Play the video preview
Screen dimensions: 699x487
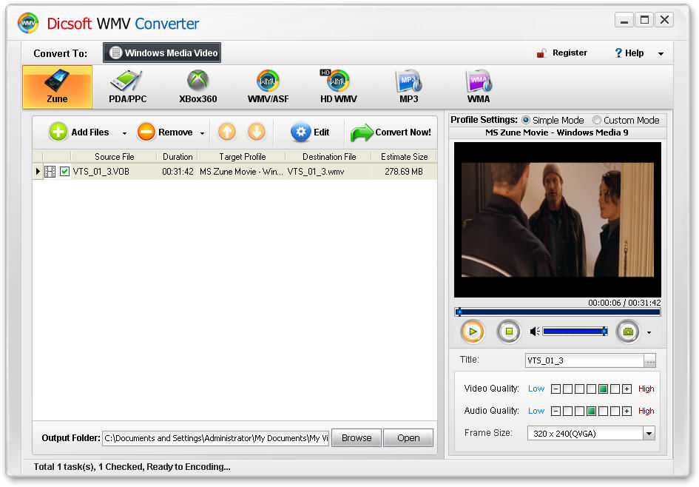(x=473, y=332)
